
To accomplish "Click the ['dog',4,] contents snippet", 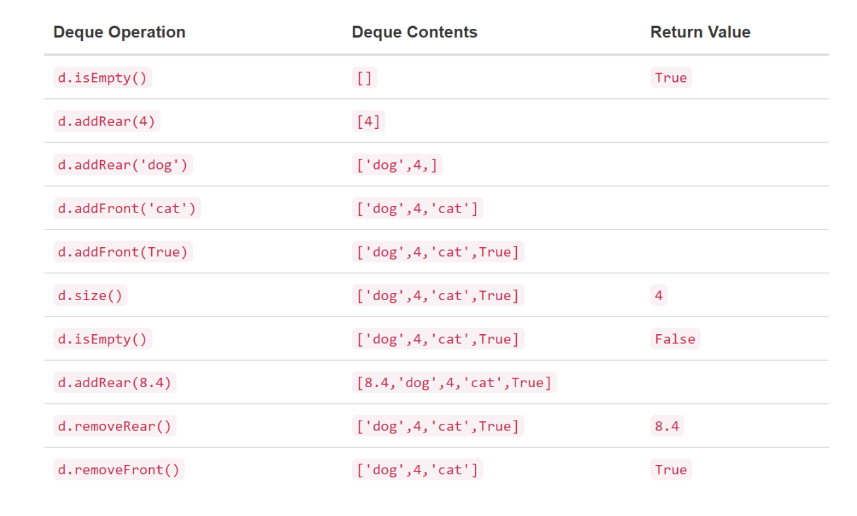I will (x=397, y=165).
